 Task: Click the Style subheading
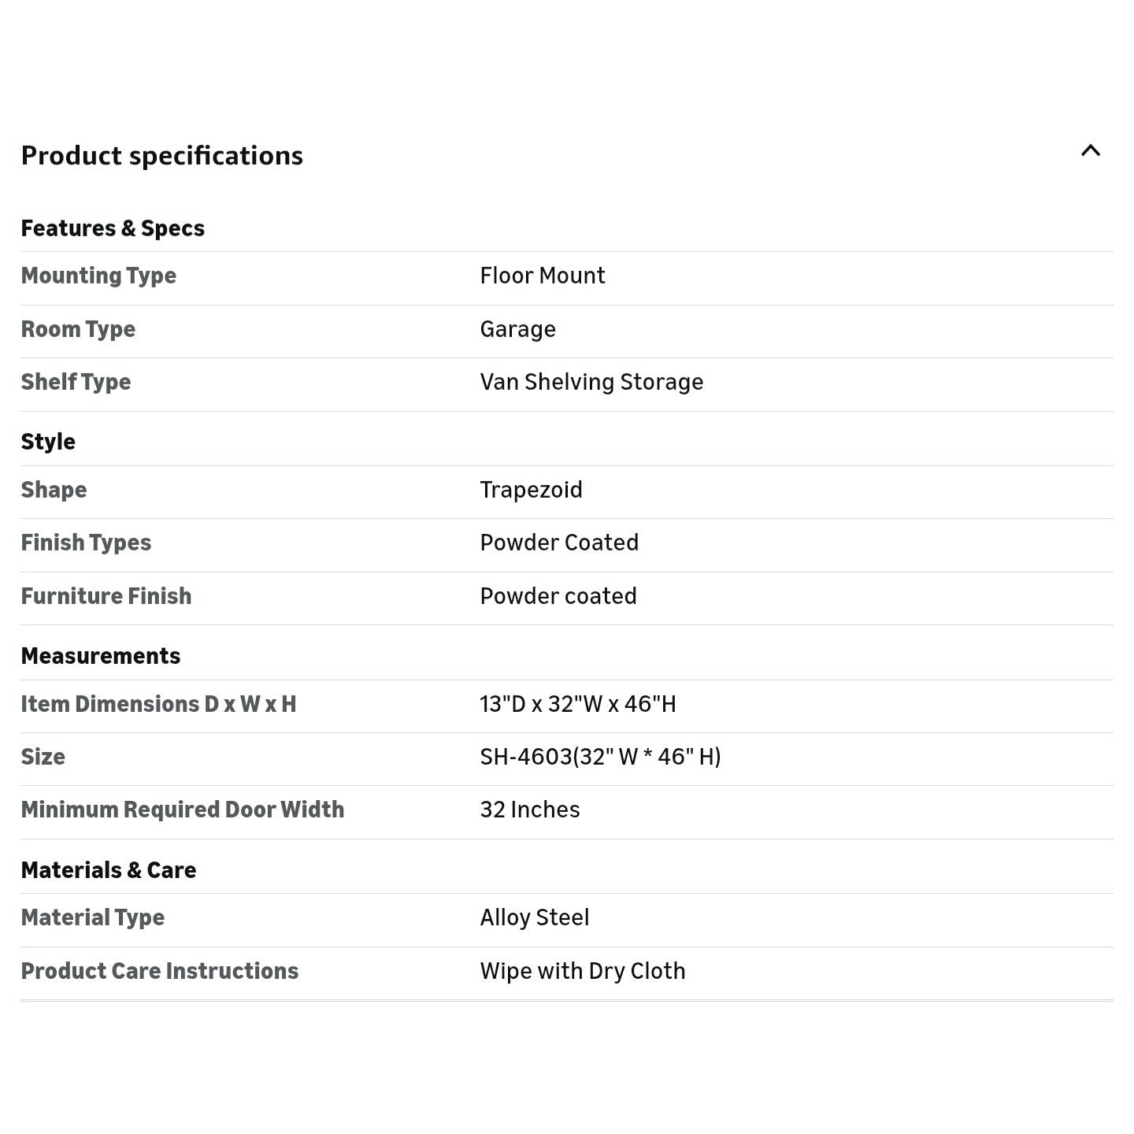coord(48,442)
